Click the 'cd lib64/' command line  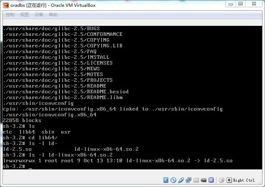30,137
